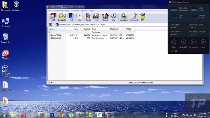
Task: Show hidden system tray icons arrow
Action: pyautogui.click(x=180, y=115)
